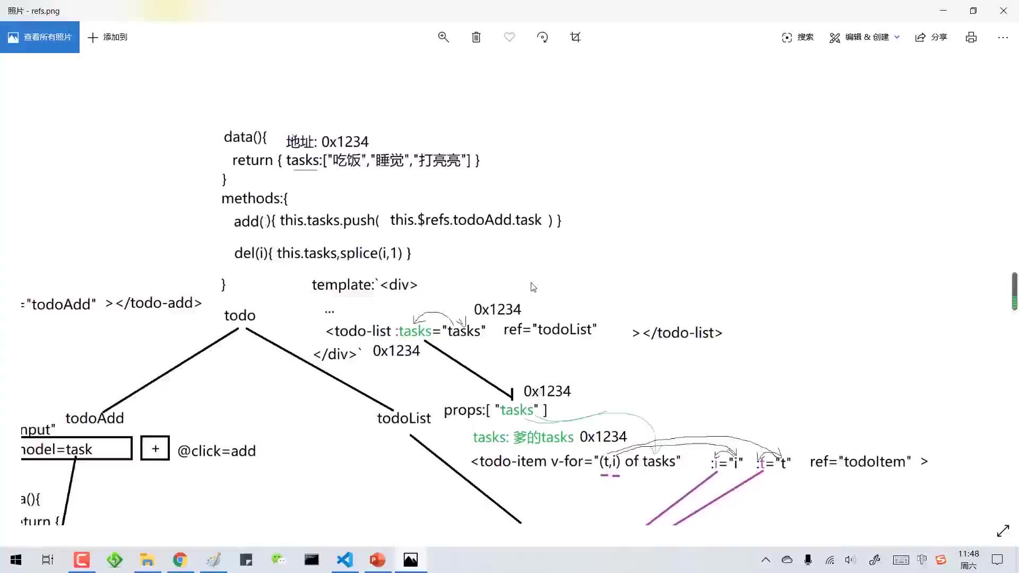Select the Photos app on the taskbar

[x=411, y=560]
